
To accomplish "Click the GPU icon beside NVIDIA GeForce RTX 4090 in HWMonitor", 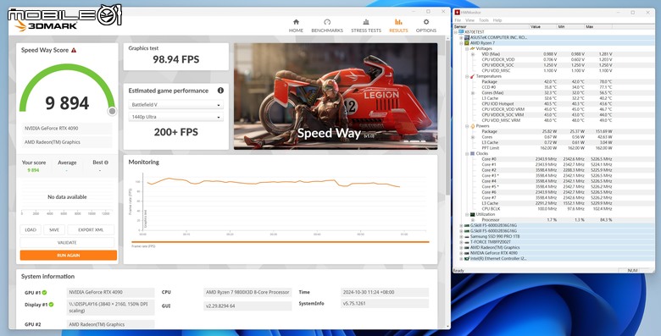I will coord(467,253).
